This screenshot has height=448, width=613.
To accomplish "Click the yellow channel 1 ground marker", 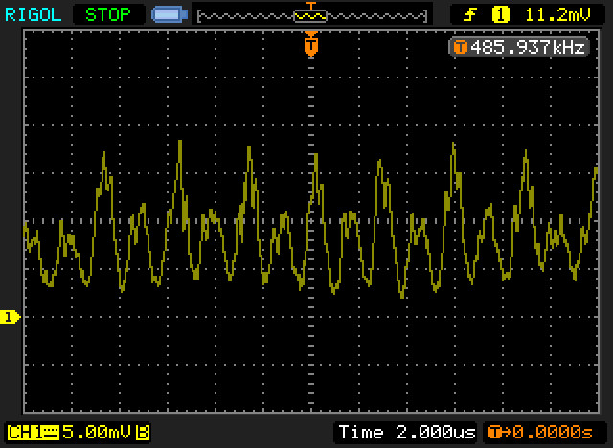I will point(10,317).
